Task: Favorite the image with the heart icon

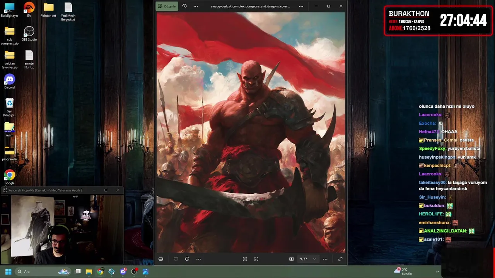Action: coord(176,259)
